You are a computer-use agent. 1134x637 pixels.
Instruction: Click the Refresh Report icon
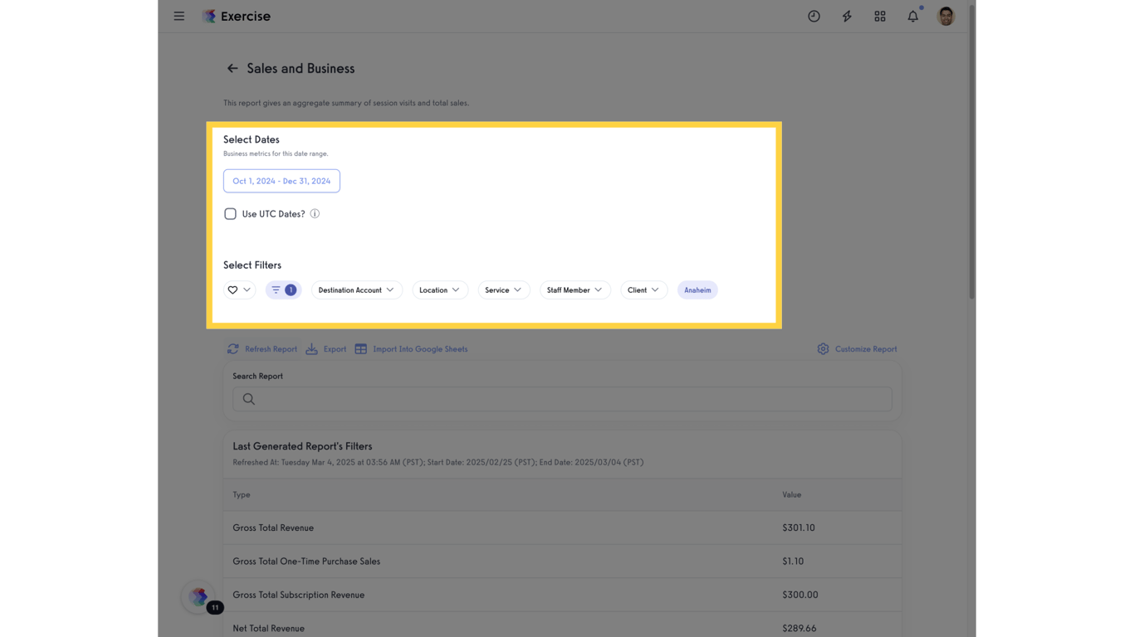point(233,348)
